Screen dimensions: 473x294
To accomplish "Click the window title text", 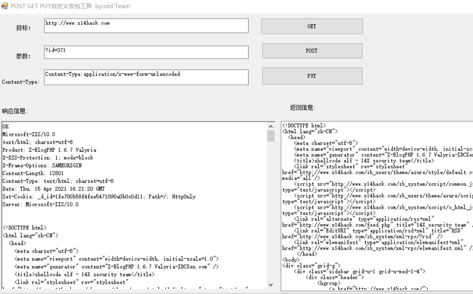I will 70,6.
